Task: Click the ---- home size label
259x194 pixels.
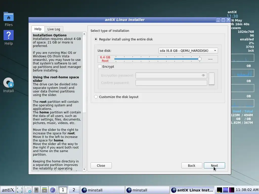Action: coord(210,59)
